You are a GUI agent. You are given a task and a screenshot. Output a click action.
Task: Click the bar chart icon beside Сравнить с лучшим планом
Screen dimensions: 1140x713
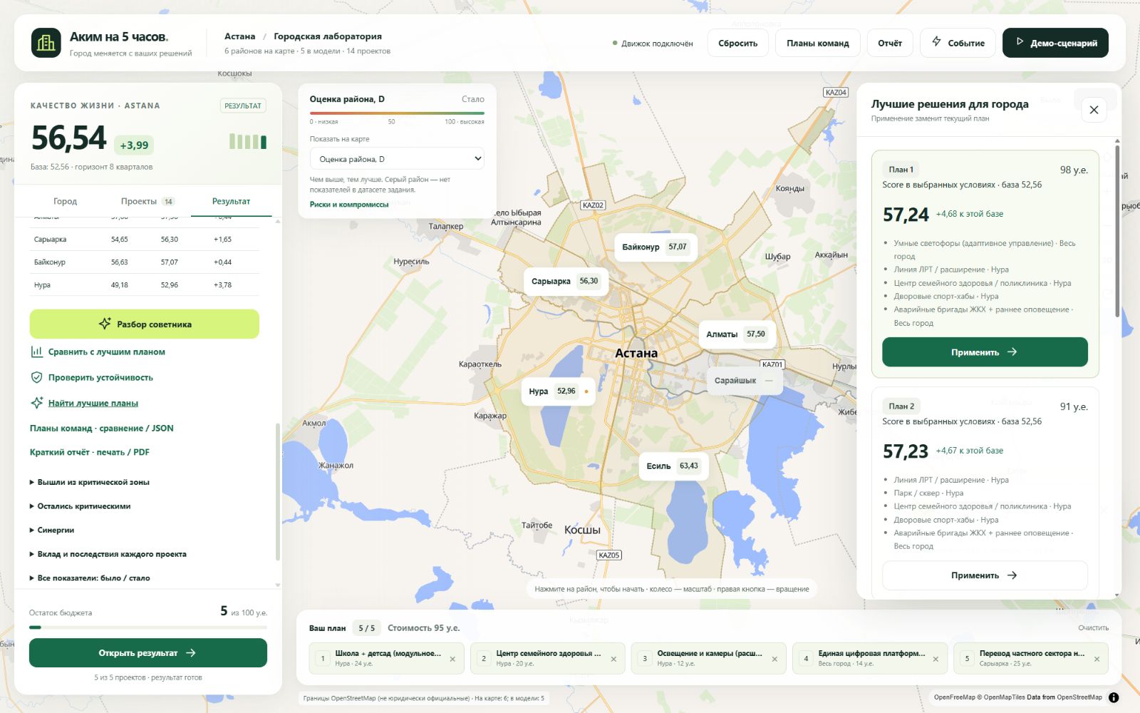pyautogui.click(x=36, y=352)
